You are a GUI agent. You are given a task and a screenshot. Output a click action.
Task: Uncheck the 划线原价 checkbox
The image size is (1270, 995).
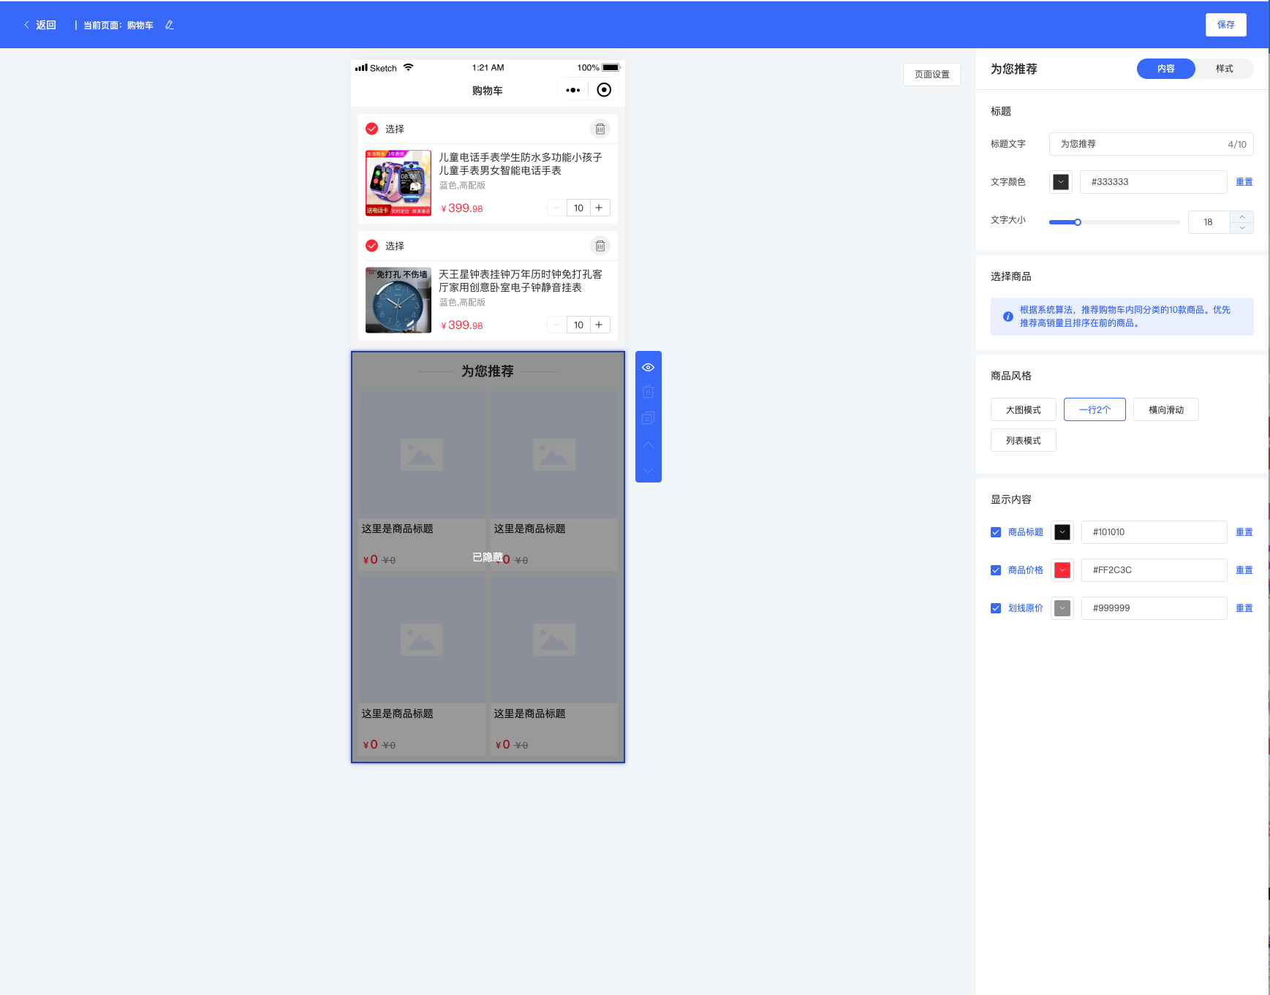point(995,608)
